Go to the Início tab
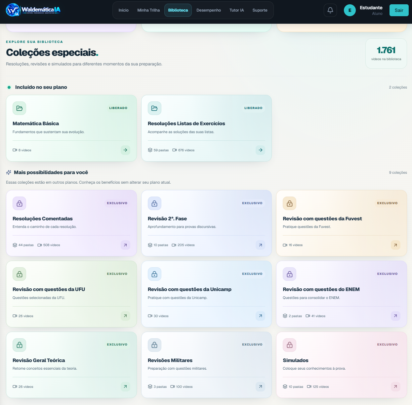This screenshot has height=405, width=412. (124, 10)
